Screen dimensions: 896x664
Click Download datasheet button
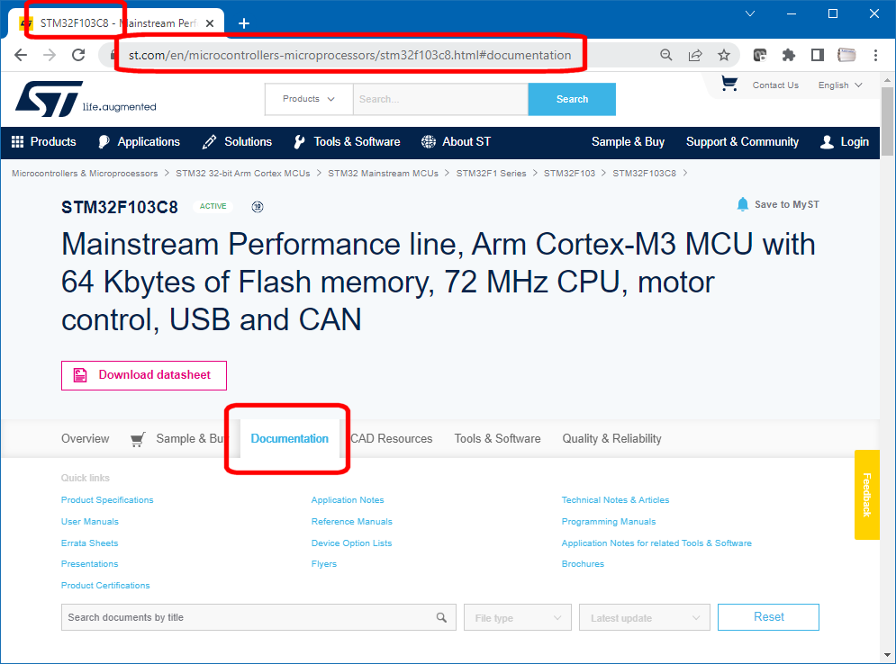(144, 375)
